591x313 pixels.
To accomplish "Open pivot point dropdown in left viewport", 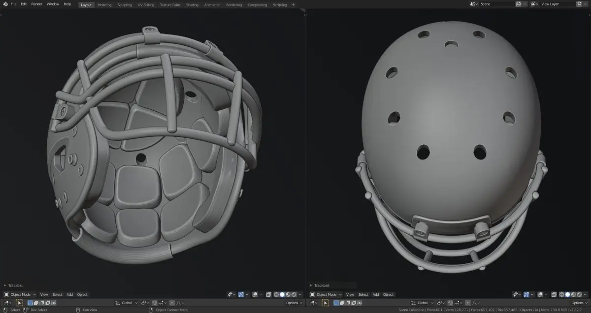I will click(x=144, y=303).
